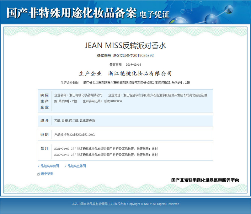
Task: Click the 成分 row label
Action: (x=45, y=121)
